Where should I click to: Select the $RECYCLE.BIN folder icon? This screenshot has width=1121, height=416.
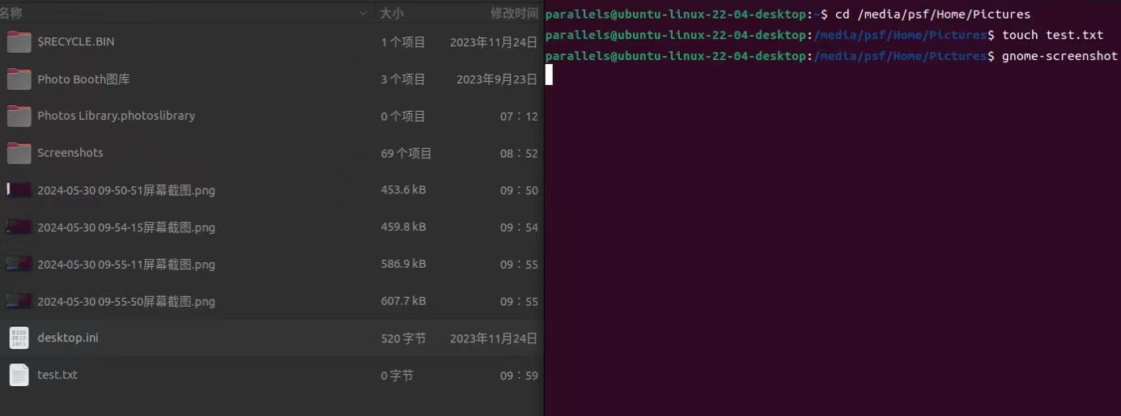(19, 42)
